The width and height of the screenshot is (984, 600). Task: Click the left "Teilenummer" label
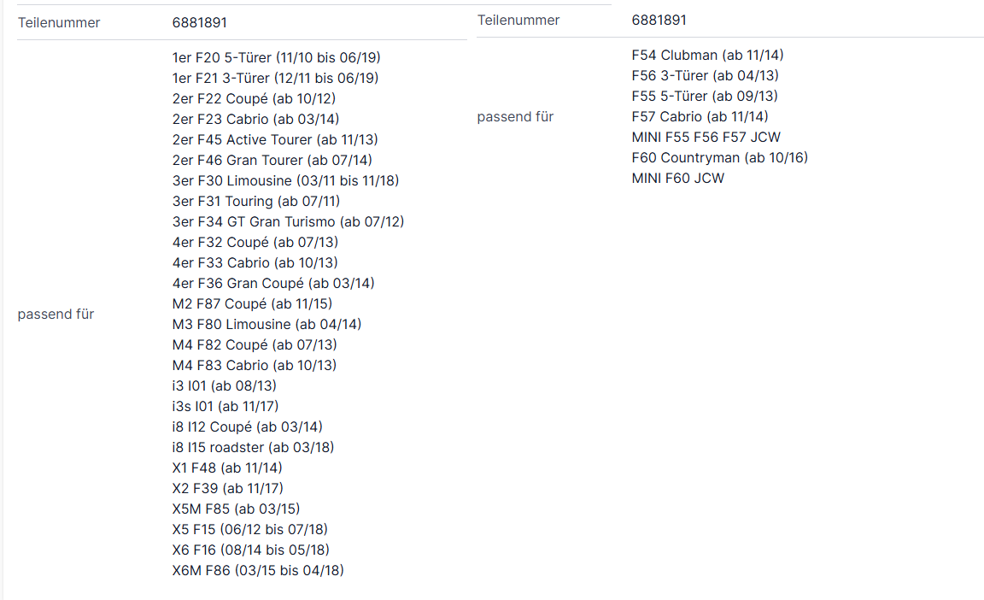click(x=59, y=23)
